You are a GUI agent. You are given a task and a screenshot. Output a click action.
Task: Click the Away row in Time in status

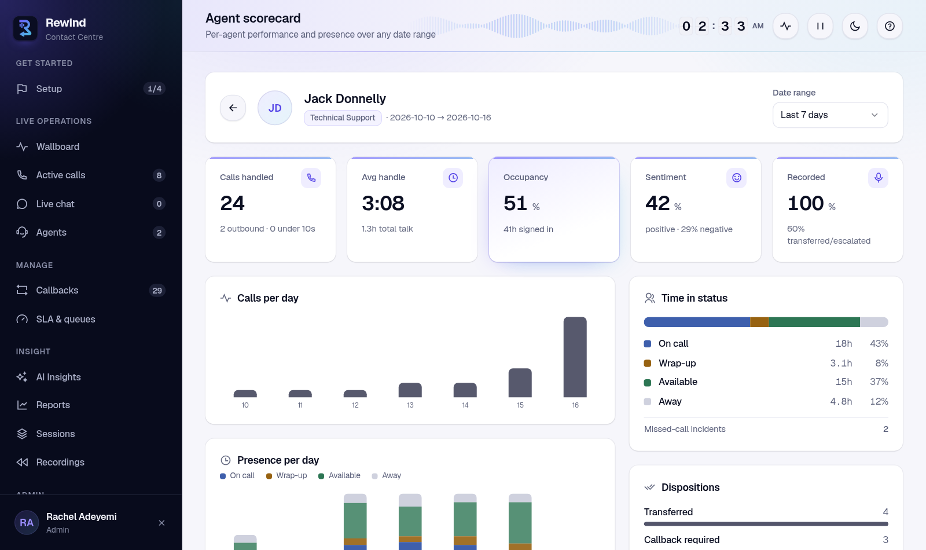766,401
